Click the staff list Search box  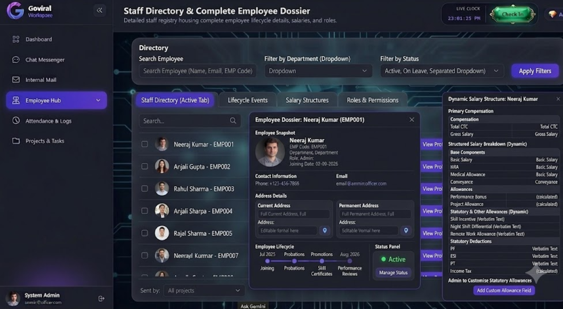pyautogui.click(x=190, y=121)
